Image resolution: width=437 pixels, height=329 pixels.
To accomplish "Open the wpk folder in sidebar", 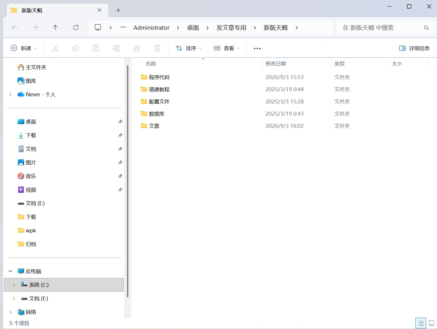I will click(x=27, y=230).
